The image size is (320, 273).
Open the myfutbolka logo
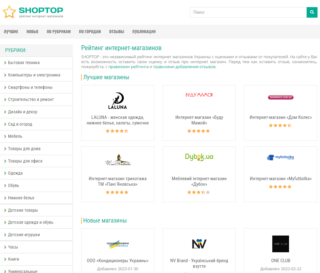[280, 158]
